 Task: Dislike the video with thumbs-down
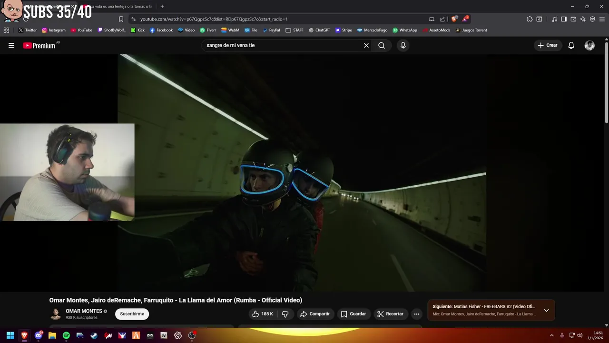pos(285,314)
